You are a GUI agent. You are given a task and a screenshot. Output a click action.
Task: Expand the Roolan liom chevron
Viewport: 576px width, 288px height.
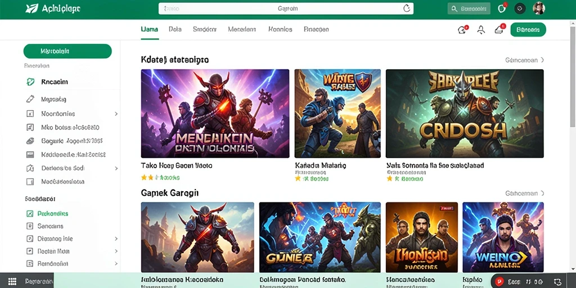116,251
